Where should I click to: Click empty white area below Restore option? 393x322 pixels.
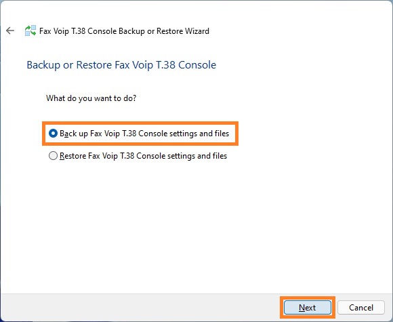click(196, 226)
